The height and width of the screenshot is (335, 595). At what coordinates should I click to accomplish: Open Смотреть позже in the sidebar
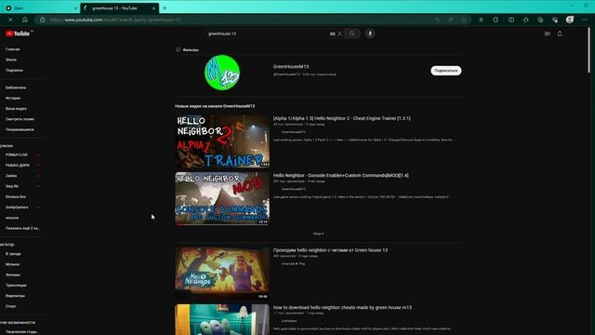[20, 119]
